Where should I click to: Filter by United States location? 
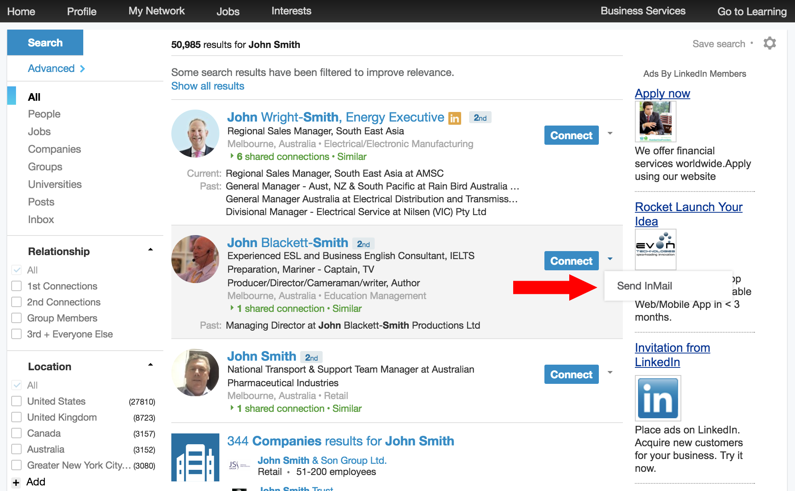pyautogui.click(x=16, y=401)
